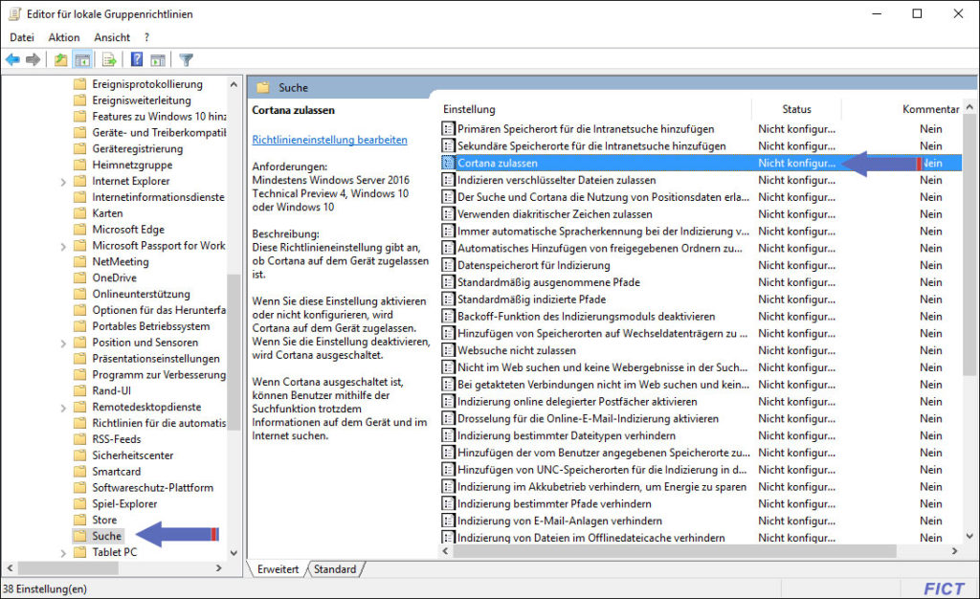Switch to the Erweitert tab
Screen dimensions: 980x599
(278, 569)
